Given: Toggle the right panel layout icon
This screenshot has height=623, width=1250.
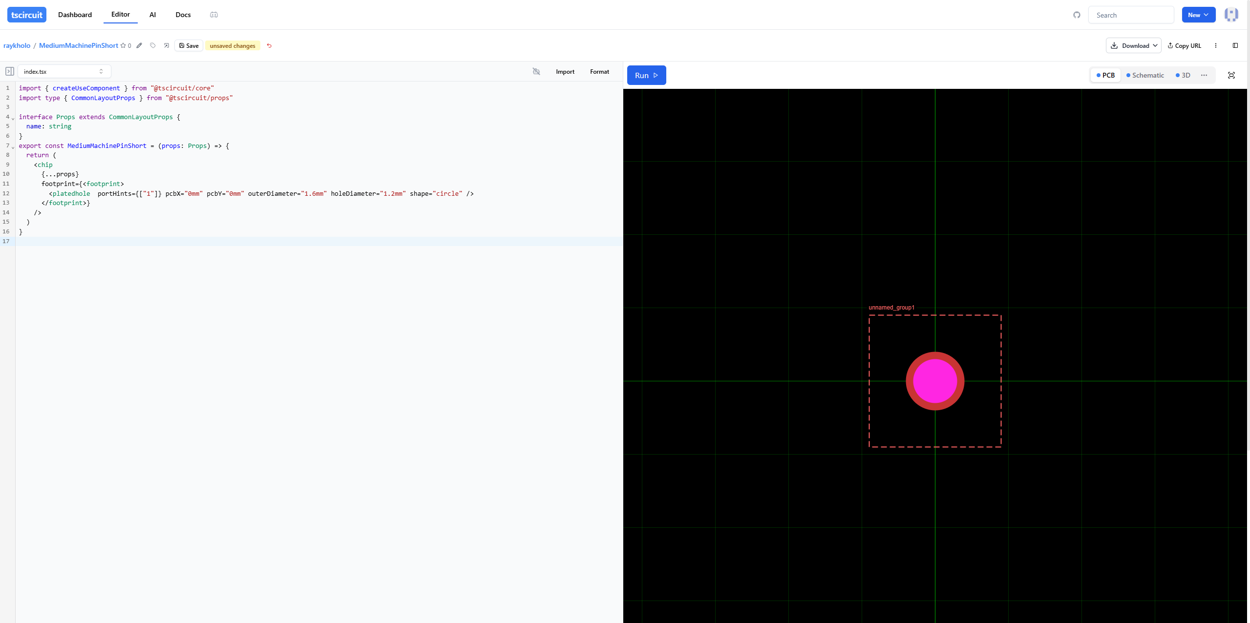Looking at the screenshot, I should click(1235, 45).
